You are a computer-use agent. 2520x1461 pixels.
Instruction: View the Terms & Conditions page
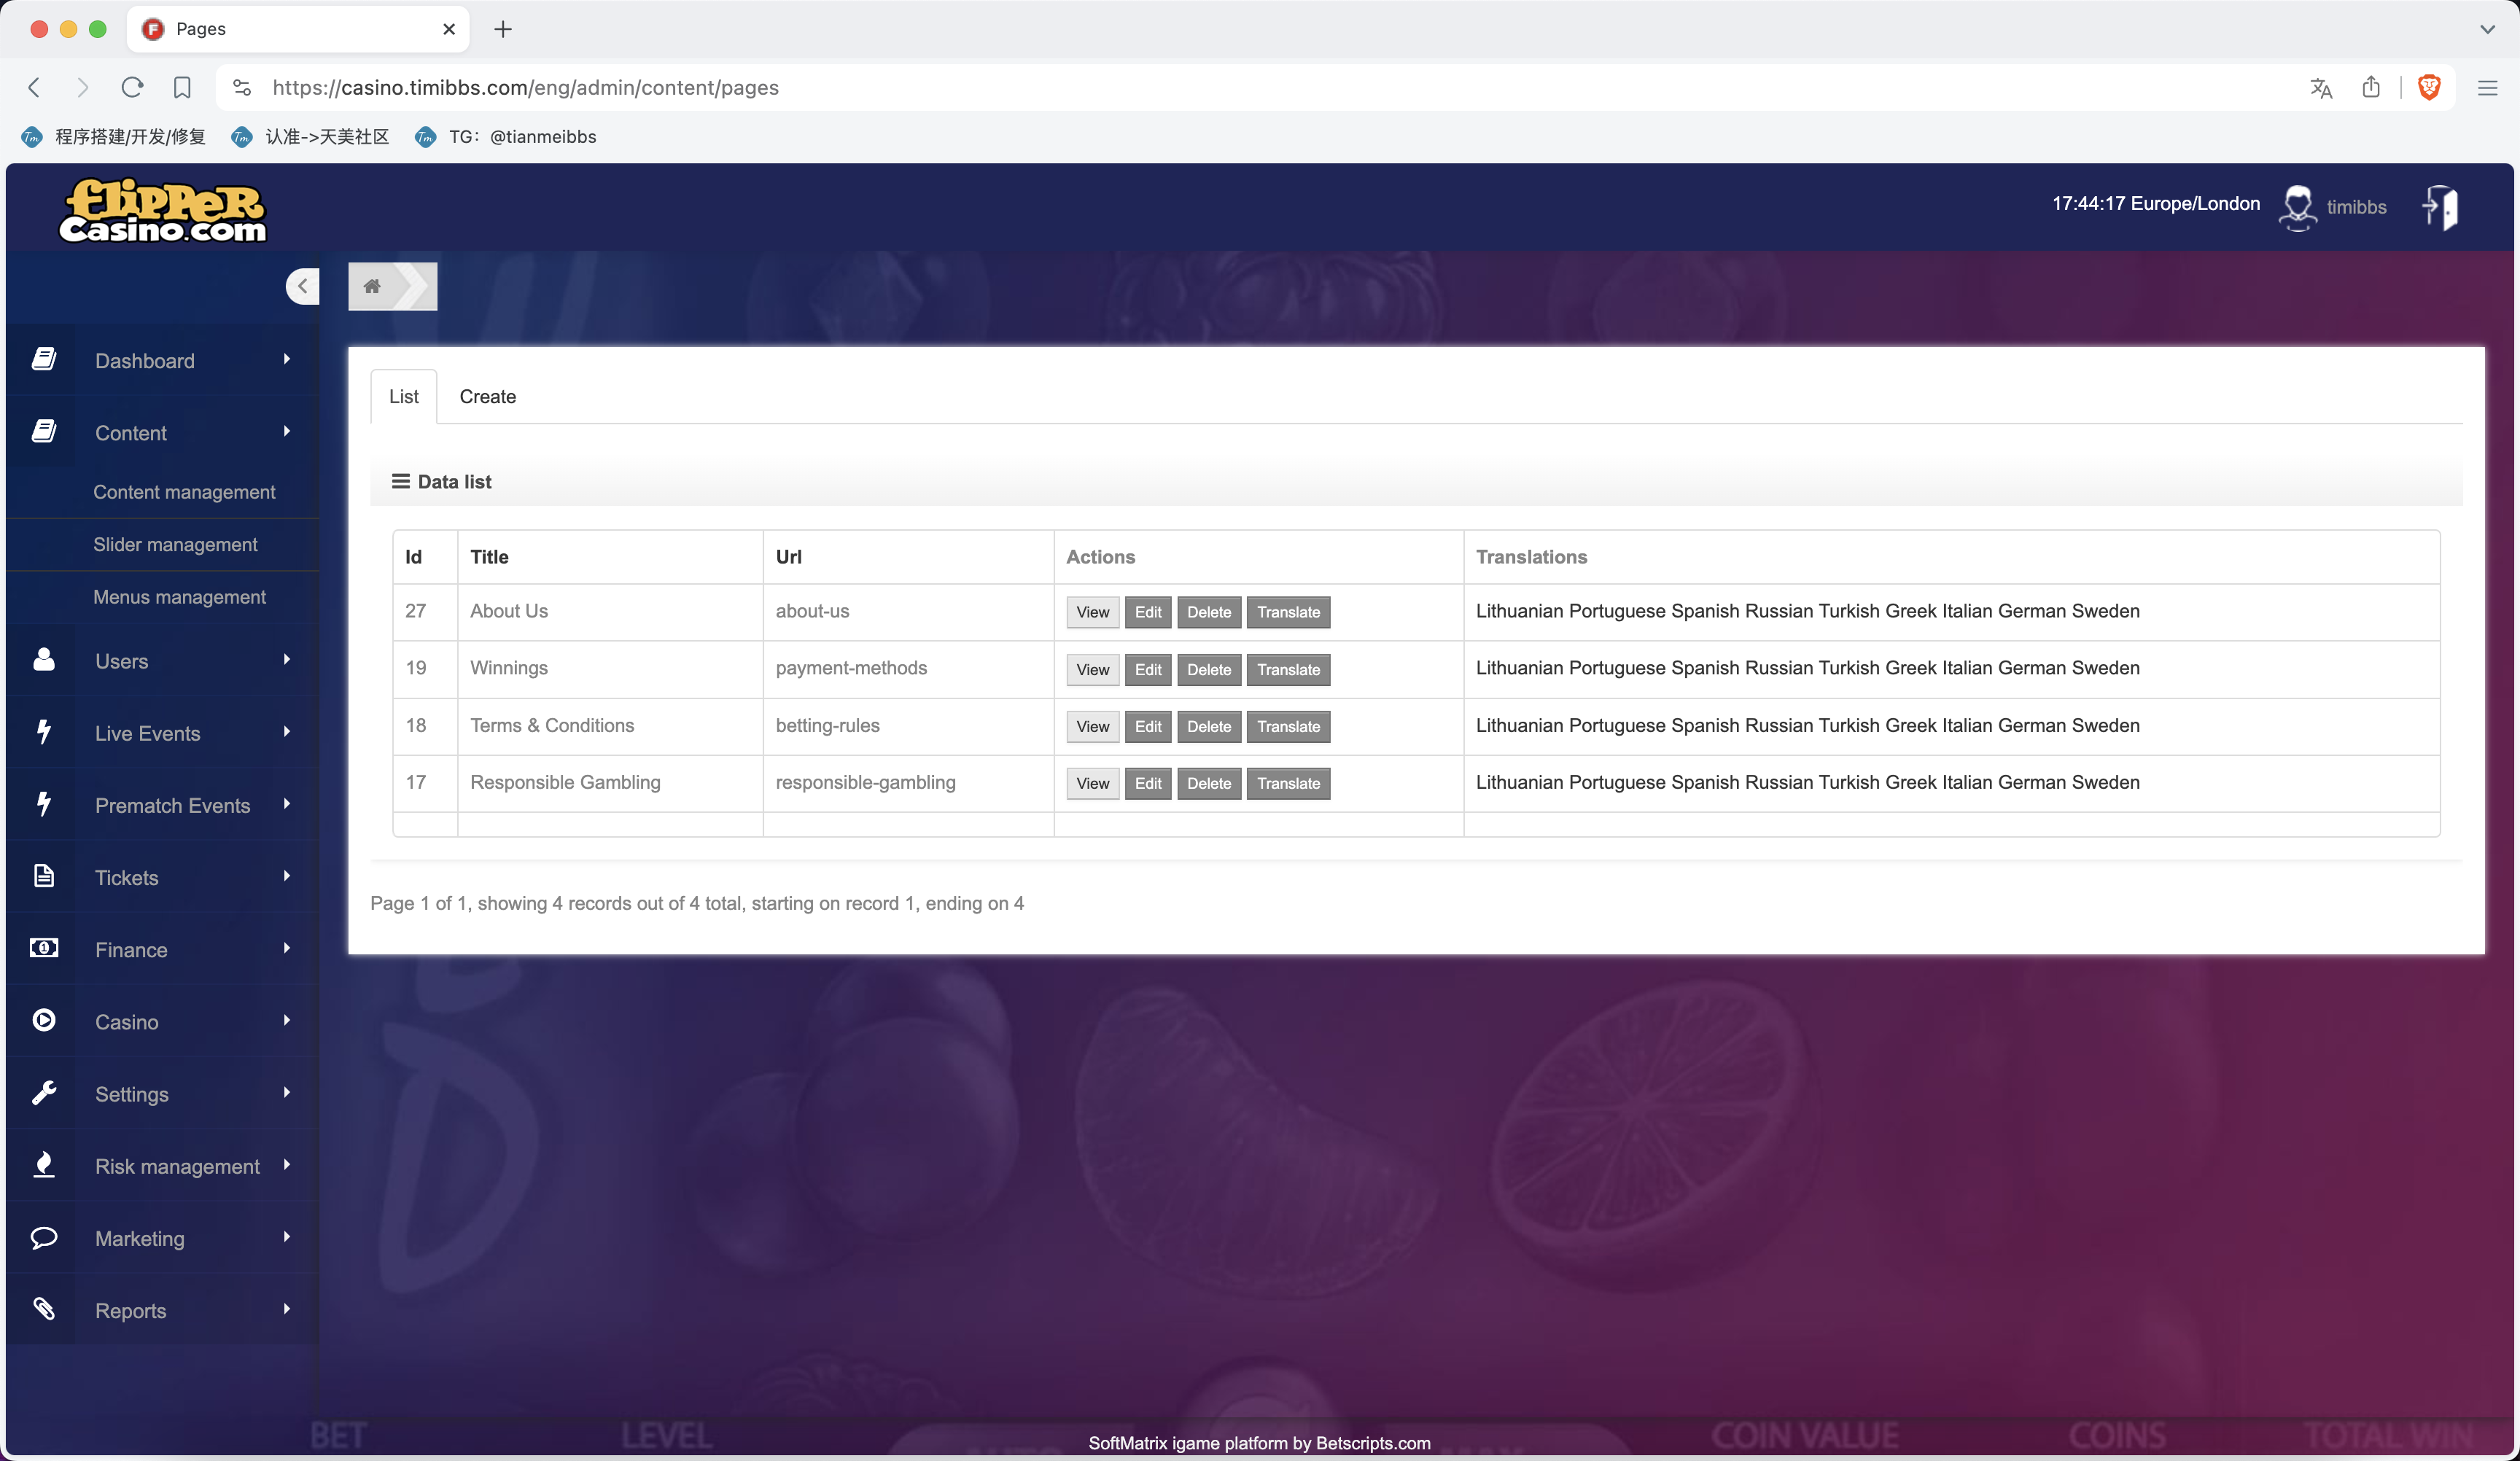click(x=1092, y=726)
